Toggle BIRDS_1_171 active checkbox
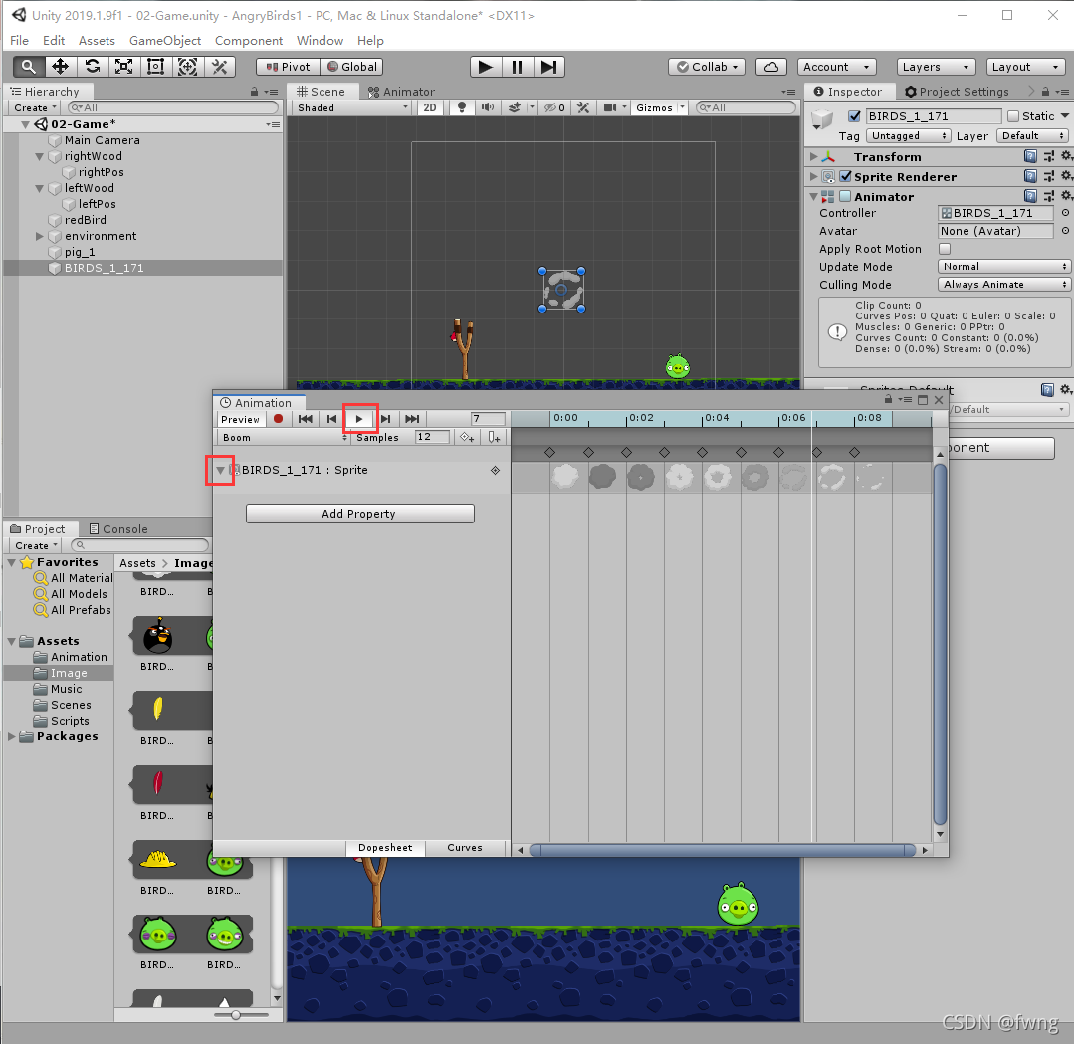 854,116
